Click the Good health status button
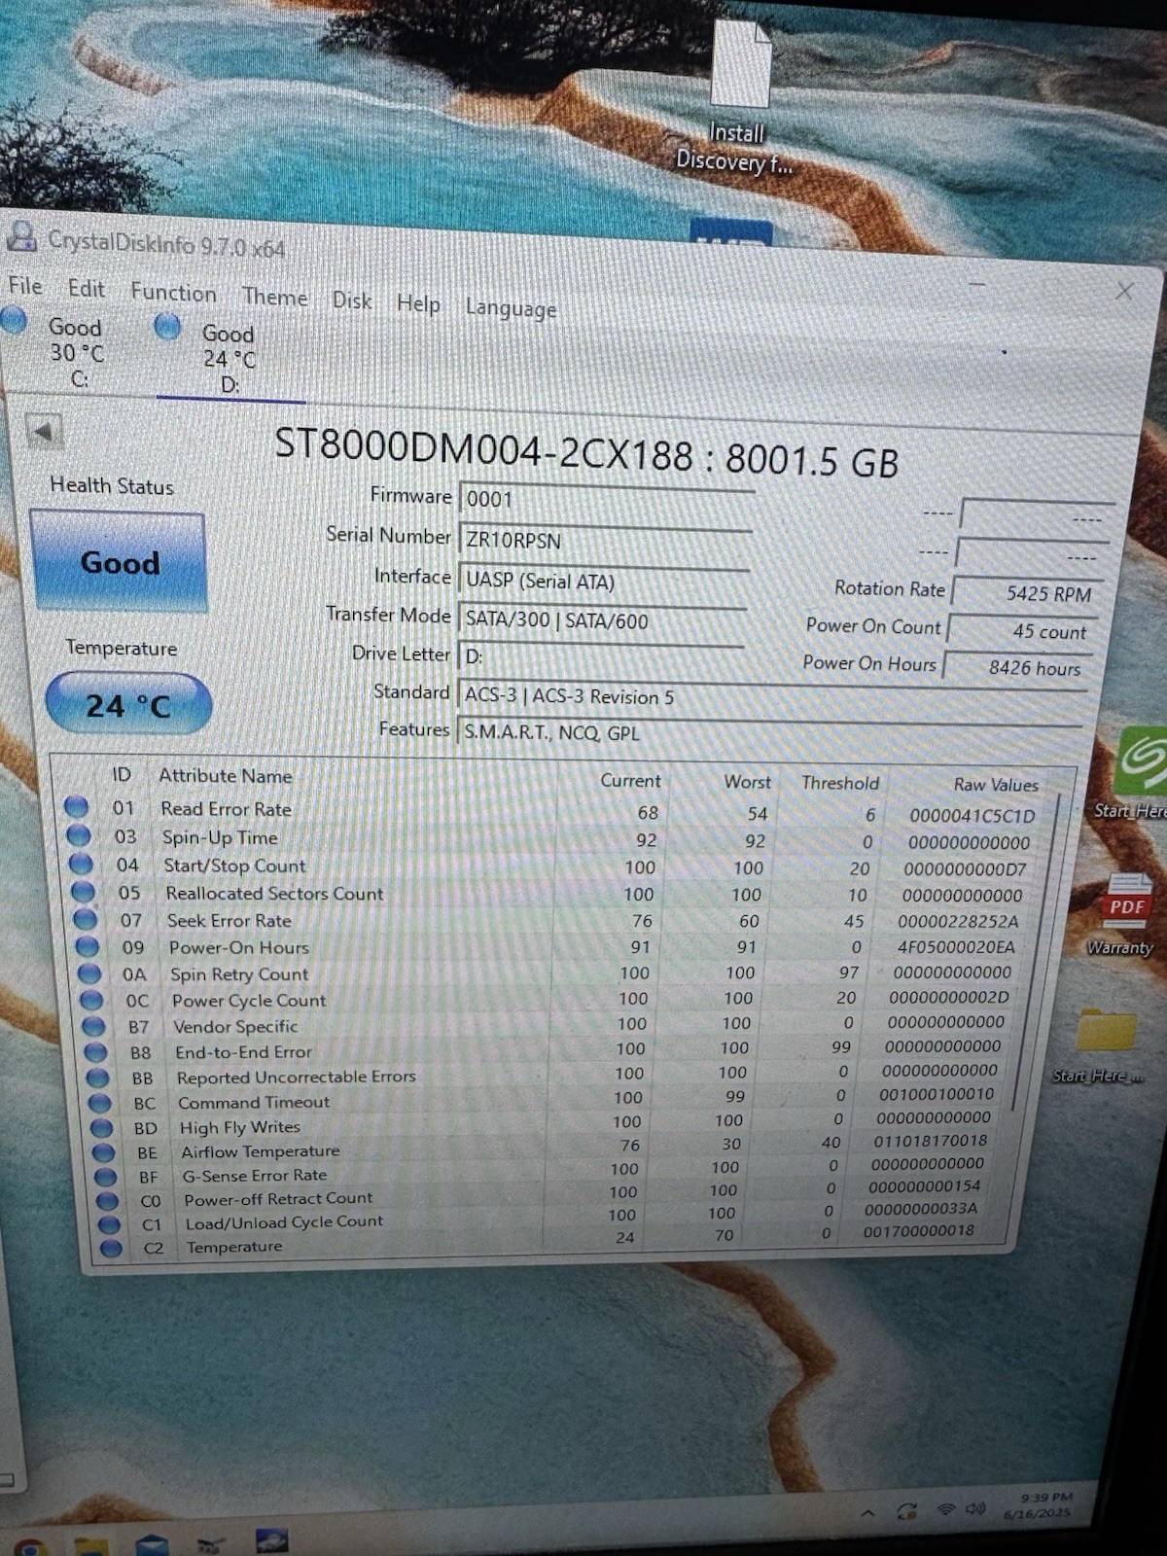 120,562
